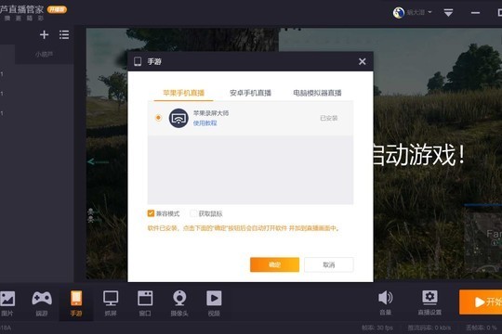Open the title bar dropdown menu icon

click(448, 13)
